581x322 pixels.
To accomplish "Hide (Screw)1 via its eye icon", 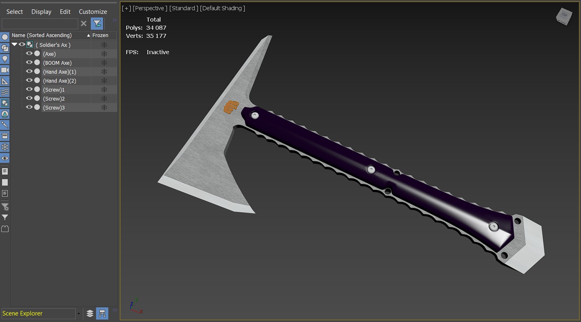I will click(29, 90).
